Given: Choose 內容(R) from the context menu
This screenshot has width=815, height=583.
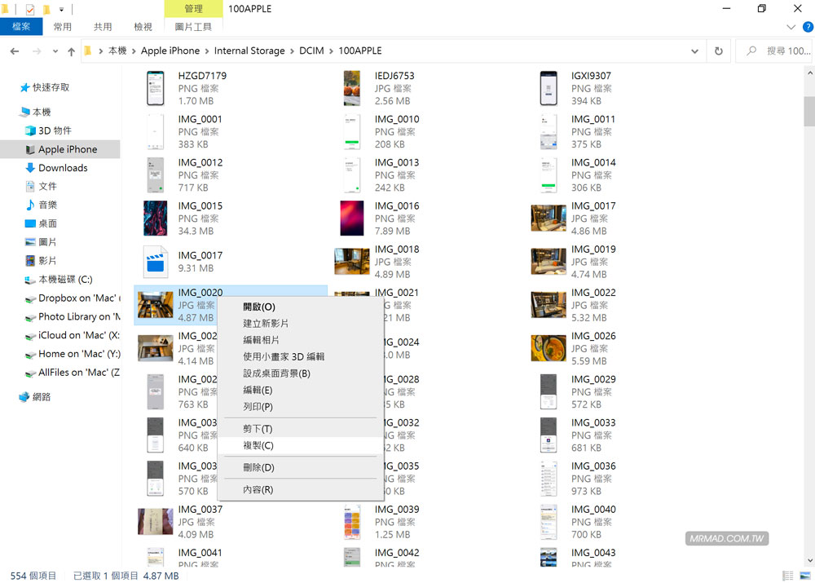Looking at the screenshot, I should (x=299, y=490).
